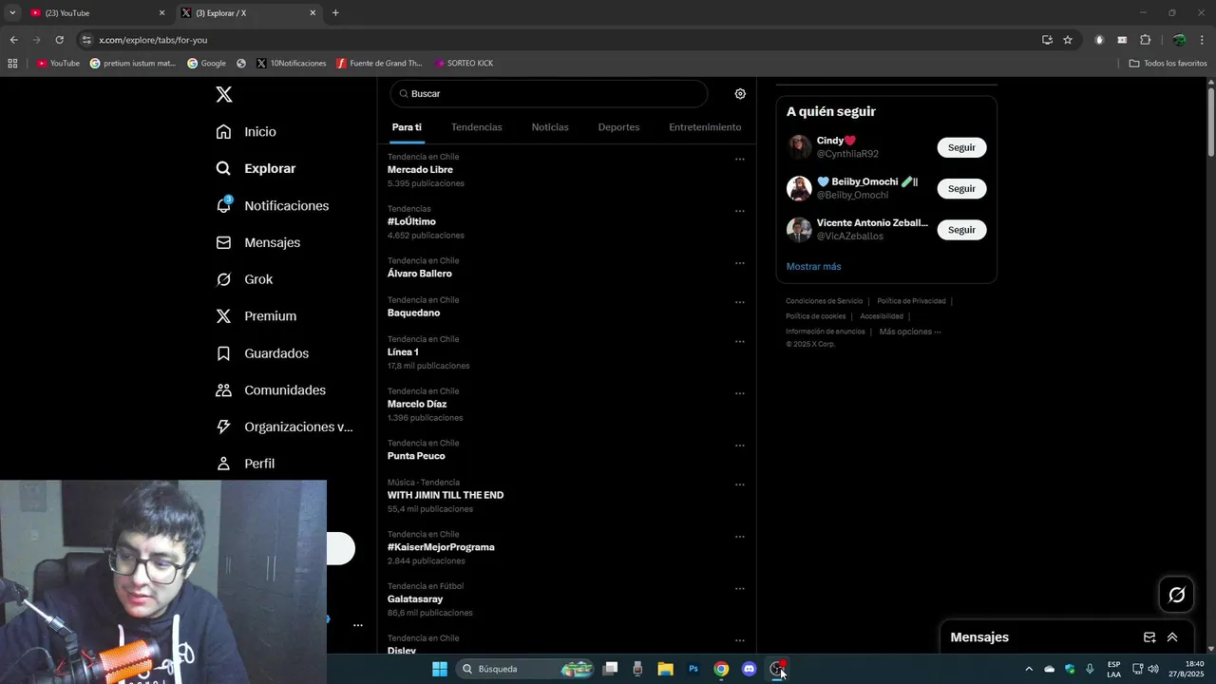Viewport: 1216px width, 684px height.
Task: Open Información de anuncios link
Action: pyautogui.click(x=825, y=332)
